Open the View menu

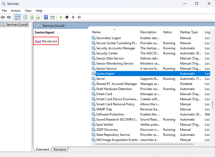pyautogui.click(x=28, y=11)
